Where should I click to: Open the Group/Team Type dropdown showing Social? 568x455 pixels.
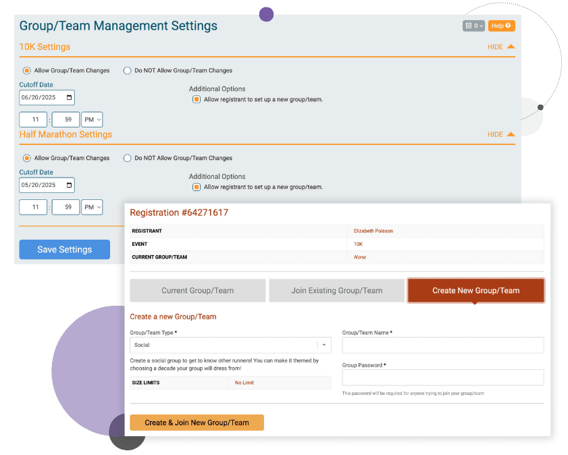coord(230,345)
